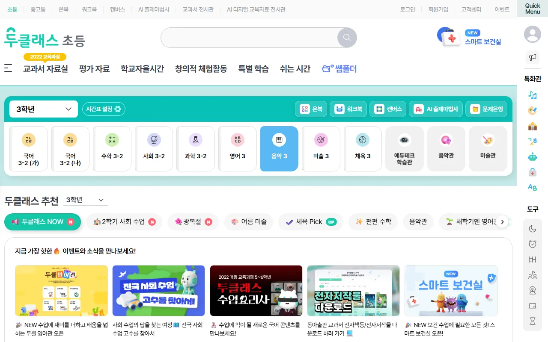Focus the main search input field
Image resolution: width=548 pixels, height=342 pixels.
249,38
